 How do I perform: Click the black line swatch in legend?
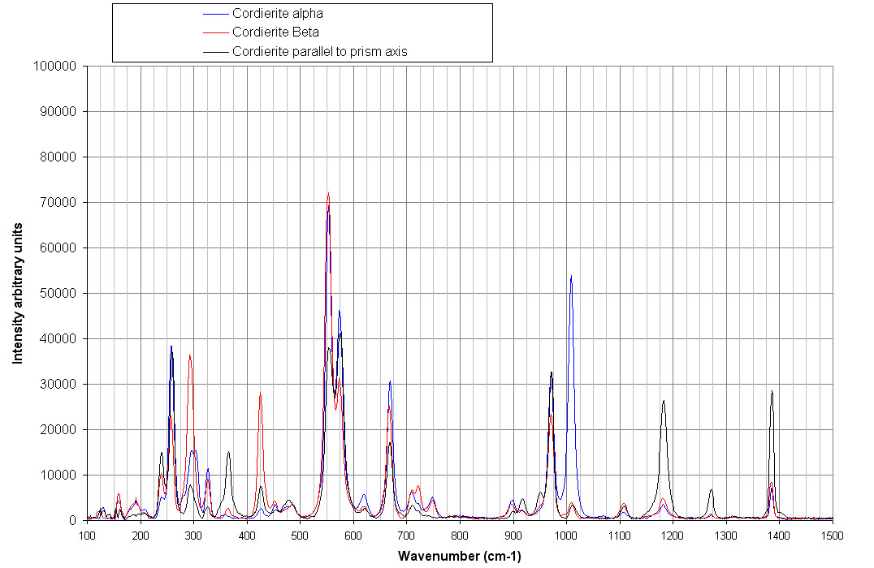pos(214,51)
